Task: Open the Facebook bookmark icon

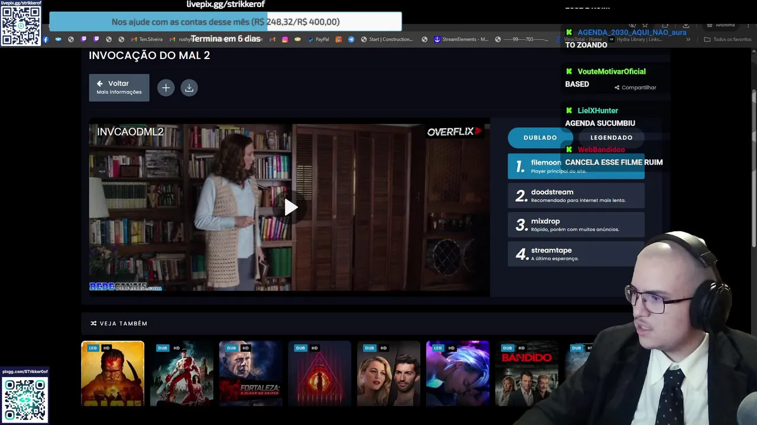Action: pyautogui.click(x=46, y=40)
